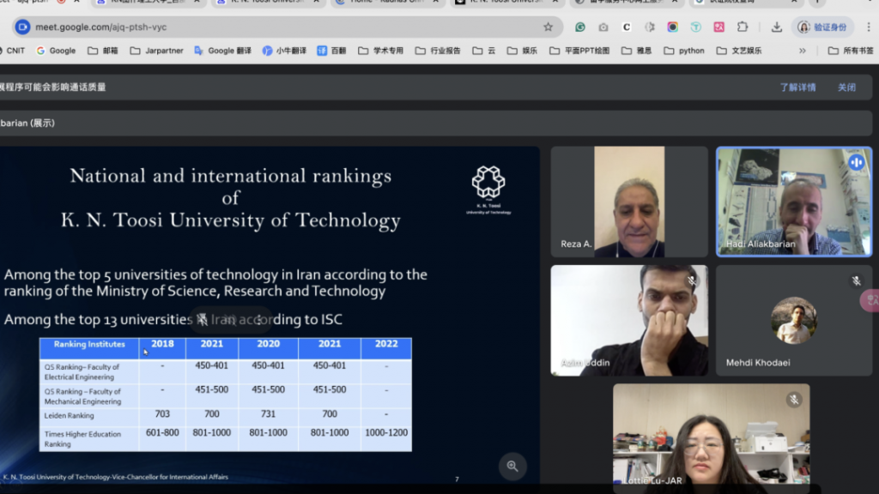
Task: Click the translate badge at right edge
Action: click(870, 300)
